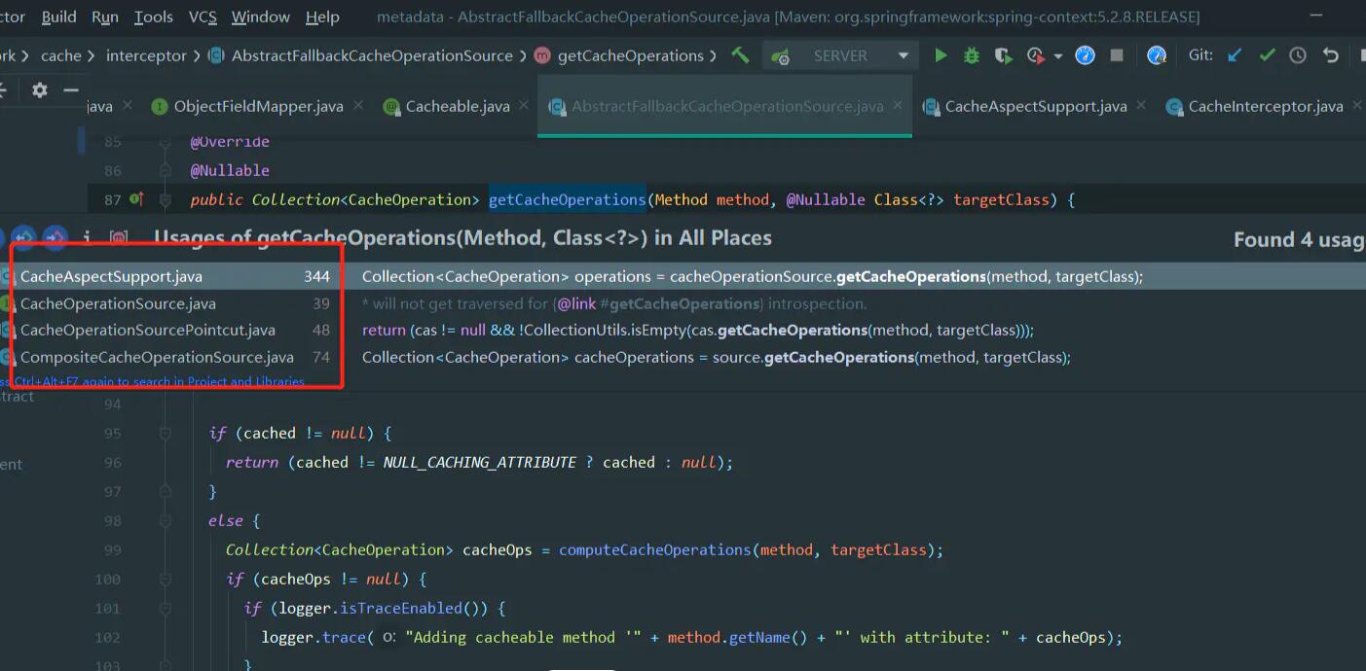1366x671 pixels.
Task: Click the Build project hammer icon
Action: point(741,55)
